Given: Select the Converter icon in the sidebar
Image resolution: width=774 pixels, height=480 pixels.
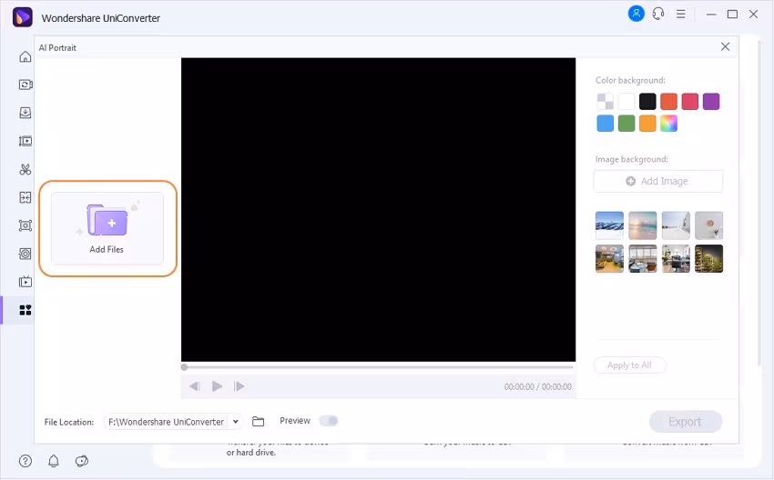Looking at the screenshot, I should [25, 85].
